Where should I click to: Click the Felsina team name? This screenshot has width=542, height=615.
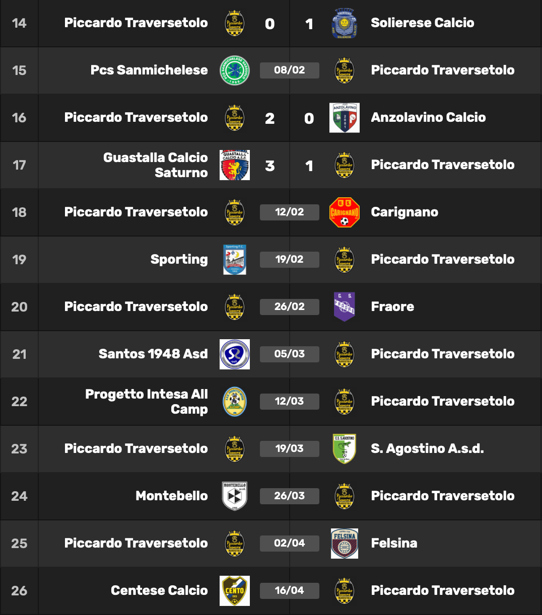(x=394, y=544)
